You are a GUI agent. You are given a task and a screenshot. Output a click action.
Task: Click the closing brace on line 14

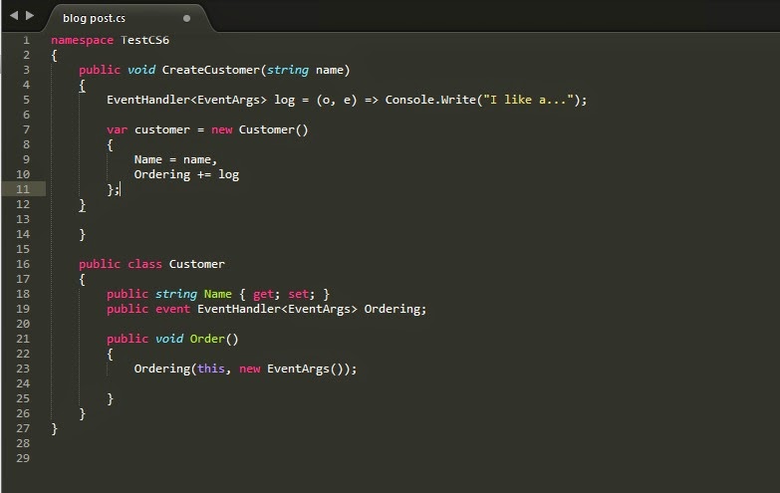click(82, 234)
